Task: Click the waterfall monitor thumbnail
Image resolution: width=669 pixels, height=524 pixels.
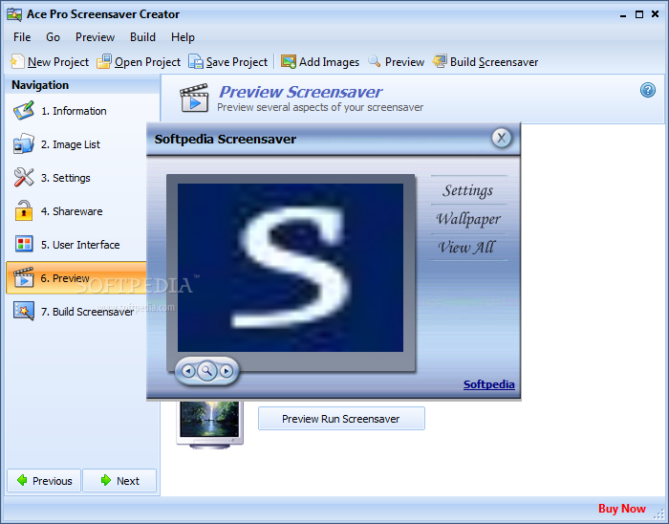Action: pyautogui.click(x=209, y=424)
